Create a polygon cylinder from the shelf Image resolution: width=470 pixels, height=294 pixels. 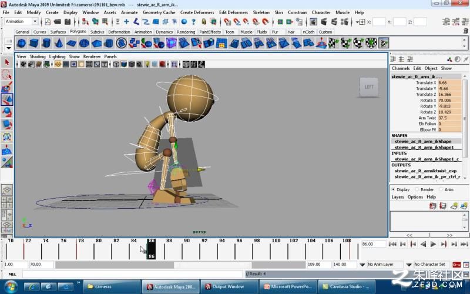click(46, 43)
